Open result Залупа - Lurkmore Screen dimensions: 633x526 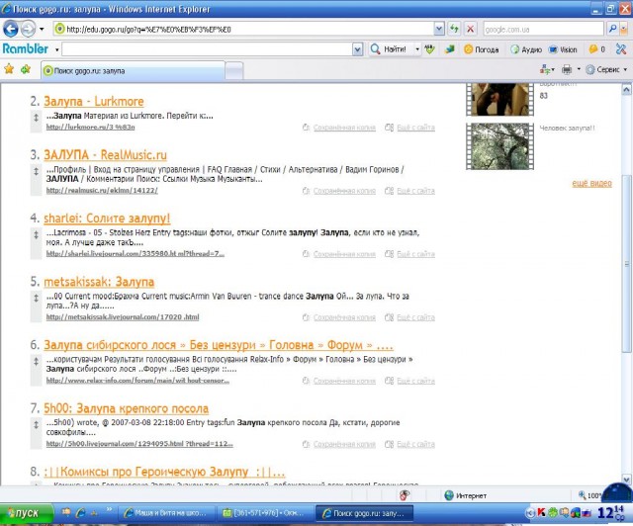(94, 101)
